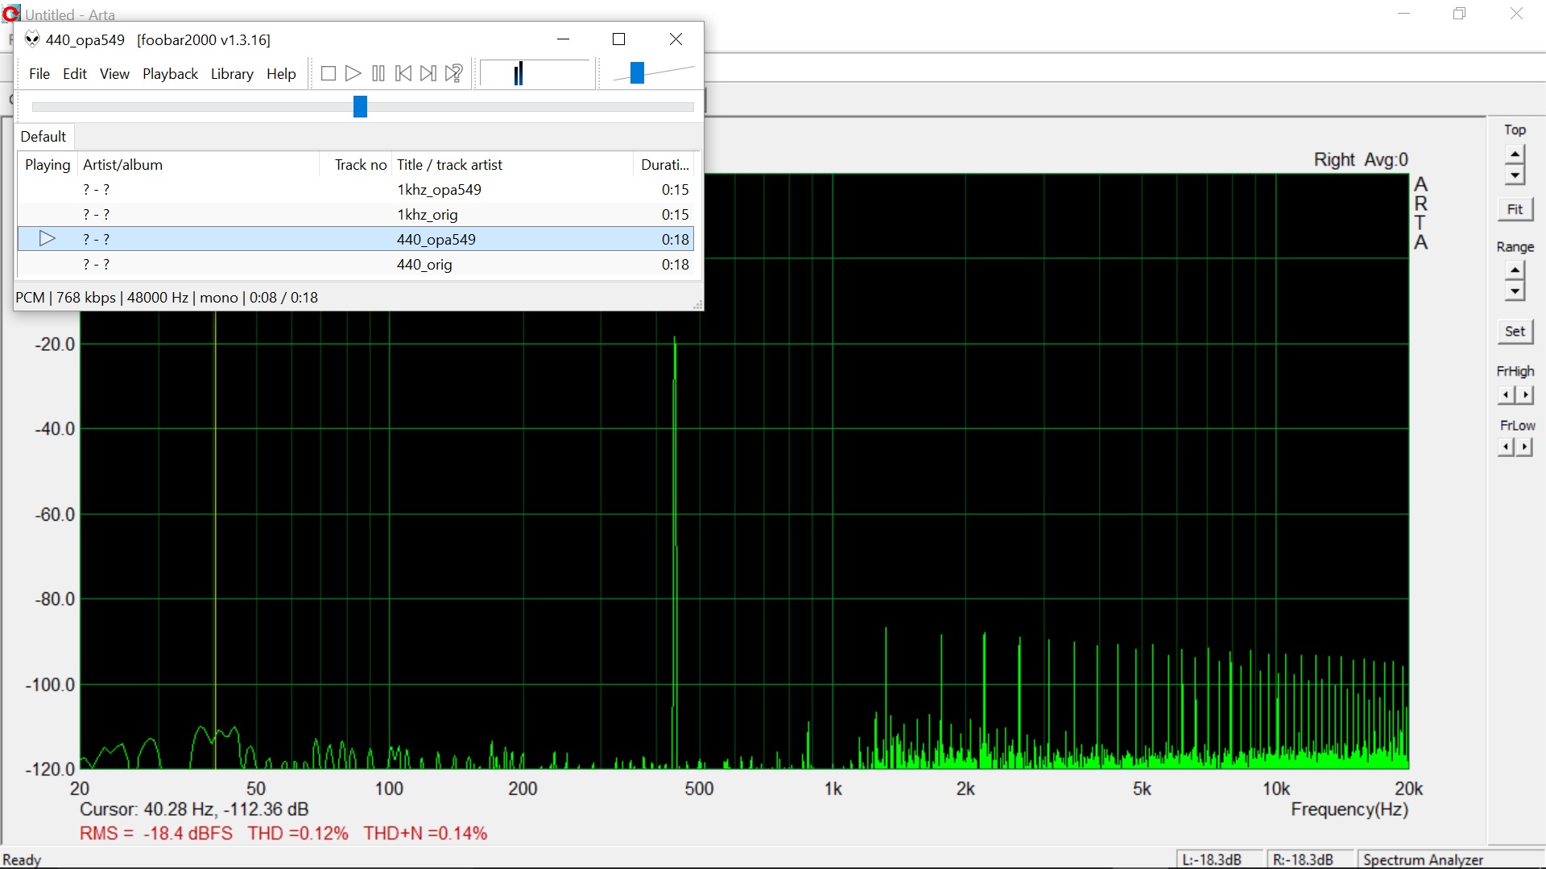Select the 440_orig track row
The width and height of the screenshot is (1546, 869).
355,264
